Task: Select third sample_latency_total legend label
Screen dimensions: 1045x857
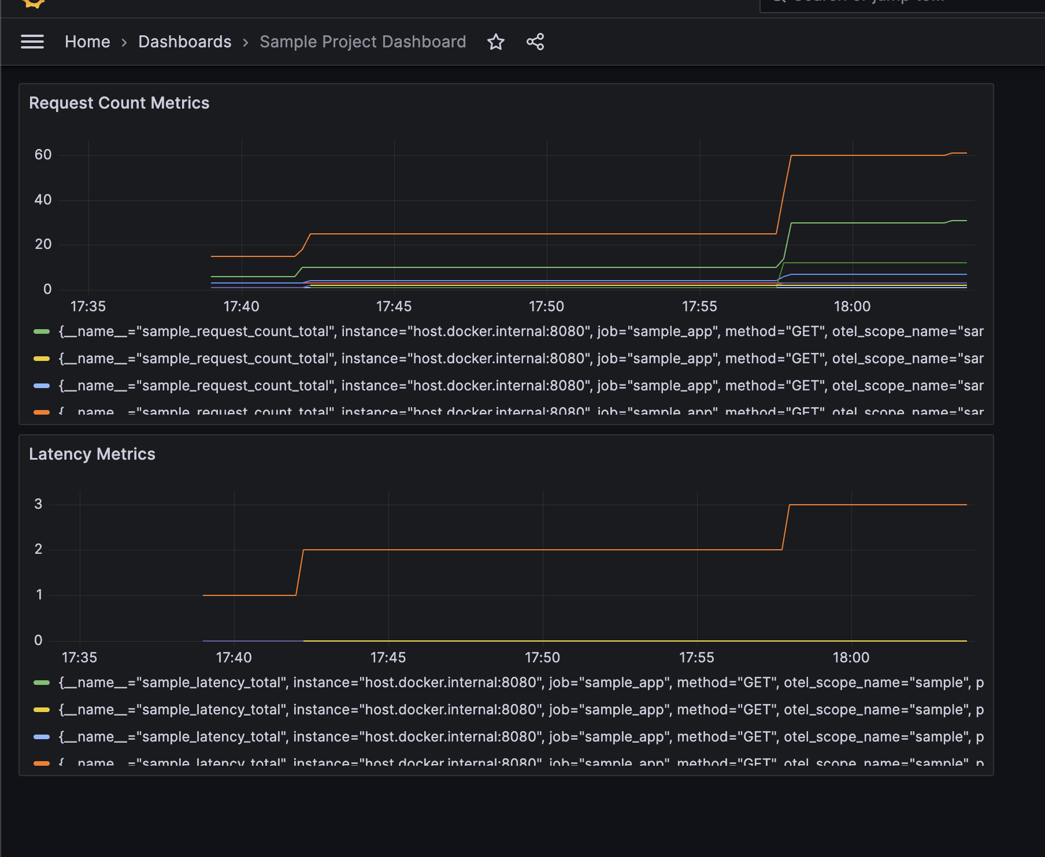Action: [521, 737]
